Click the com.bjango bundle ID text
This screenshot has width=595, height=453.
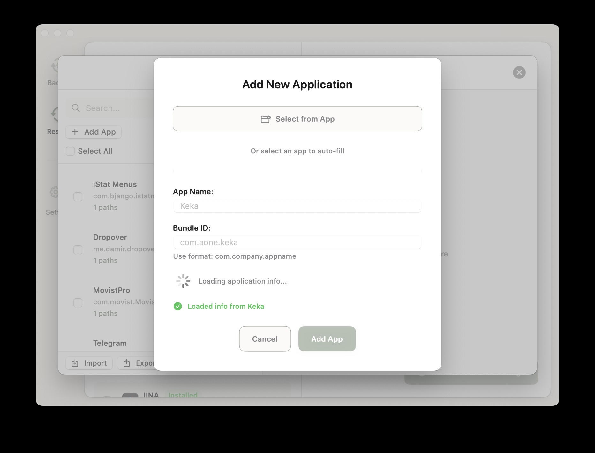pos(124,196)
